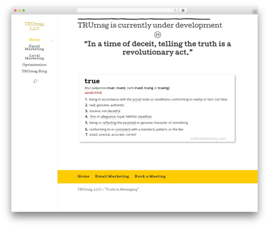
Task: Click the 'In a time of deceit' quote
Action: [158, 48]
